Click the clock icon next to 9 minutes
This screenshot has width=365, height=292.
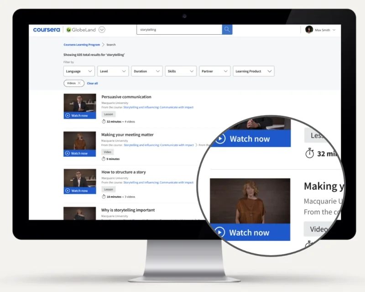104,159
